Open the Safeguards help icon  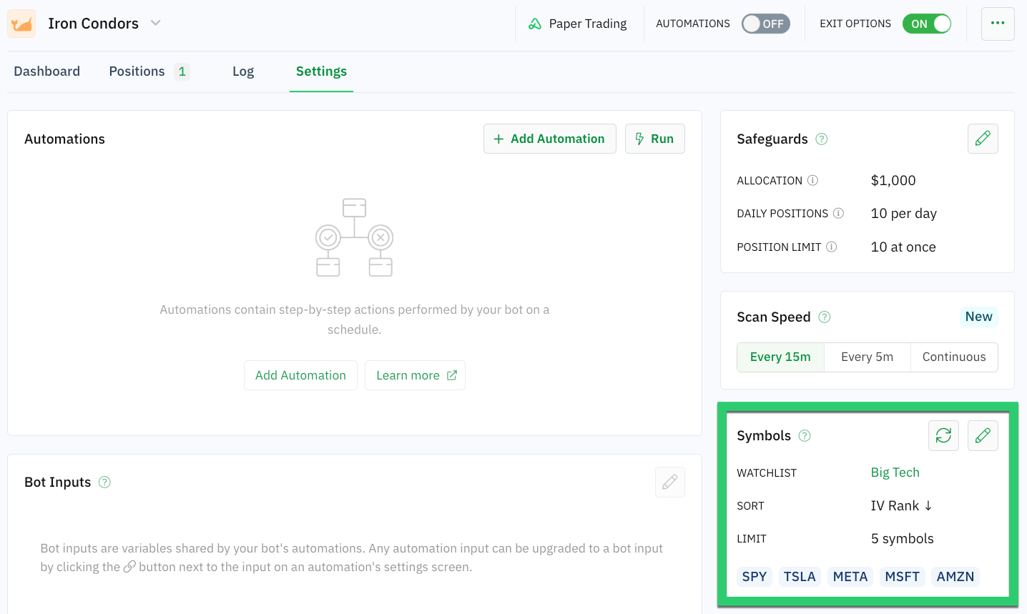[820, 139]
